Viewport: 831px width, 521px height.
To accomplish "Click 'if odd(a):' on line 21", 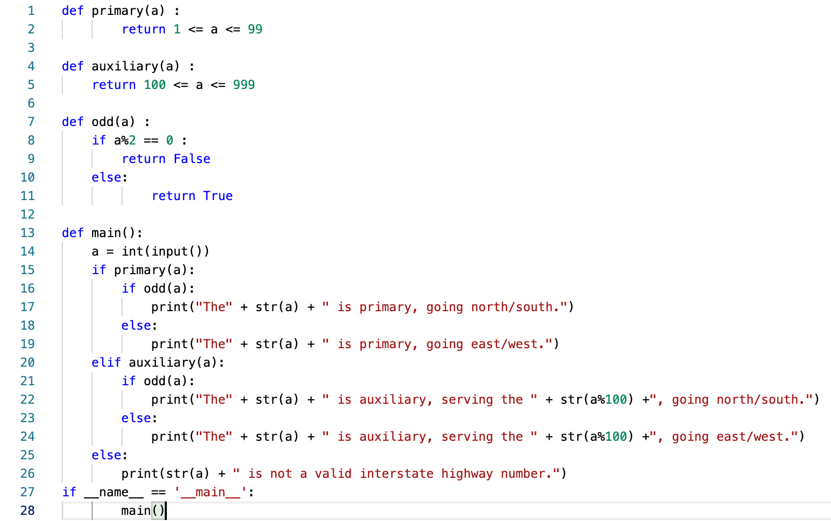I will (158, 381).
